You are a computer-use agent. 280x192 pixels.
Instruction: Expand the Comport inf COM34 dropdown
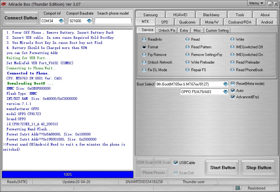tap(61, 21)
